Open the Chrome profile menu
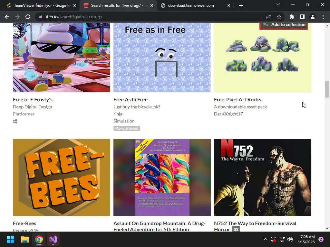This screenshot has width=330, height=247. click(x=313, y=17)
